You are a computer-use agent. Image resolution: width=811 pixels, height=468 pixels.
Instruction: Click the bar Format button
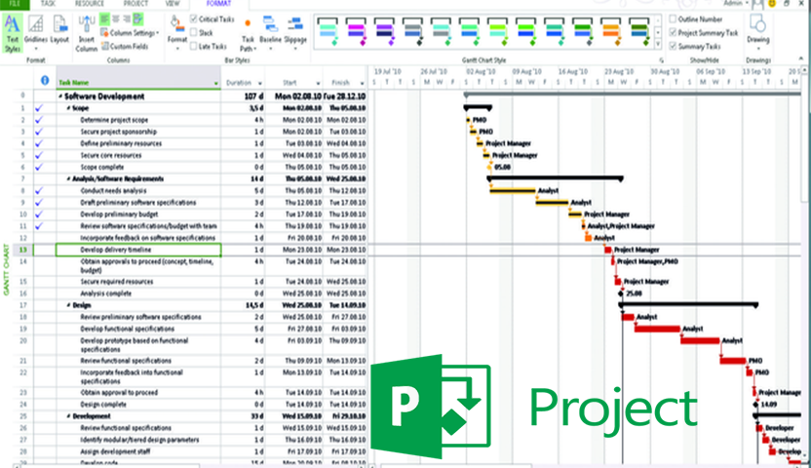pos(176,32)
